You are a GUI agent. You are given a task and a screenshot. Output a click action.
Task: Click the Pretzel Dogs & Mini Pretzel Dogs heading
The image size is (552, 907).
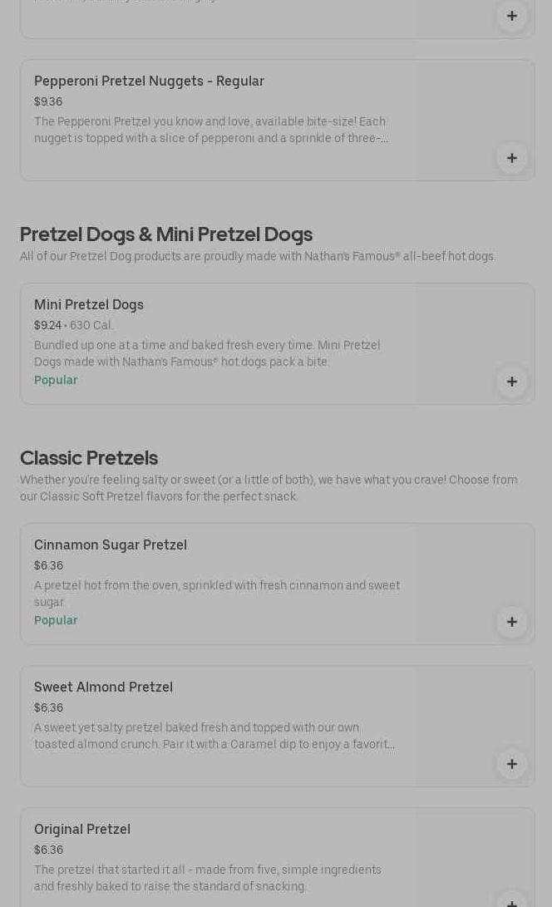click(x=166, y=234)
